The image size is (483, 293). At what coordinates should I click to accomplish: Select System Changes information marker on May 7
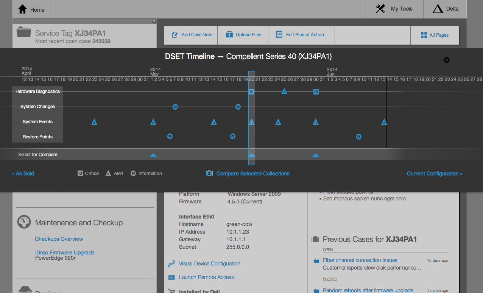pyautogui.click(x=175, y=107)
